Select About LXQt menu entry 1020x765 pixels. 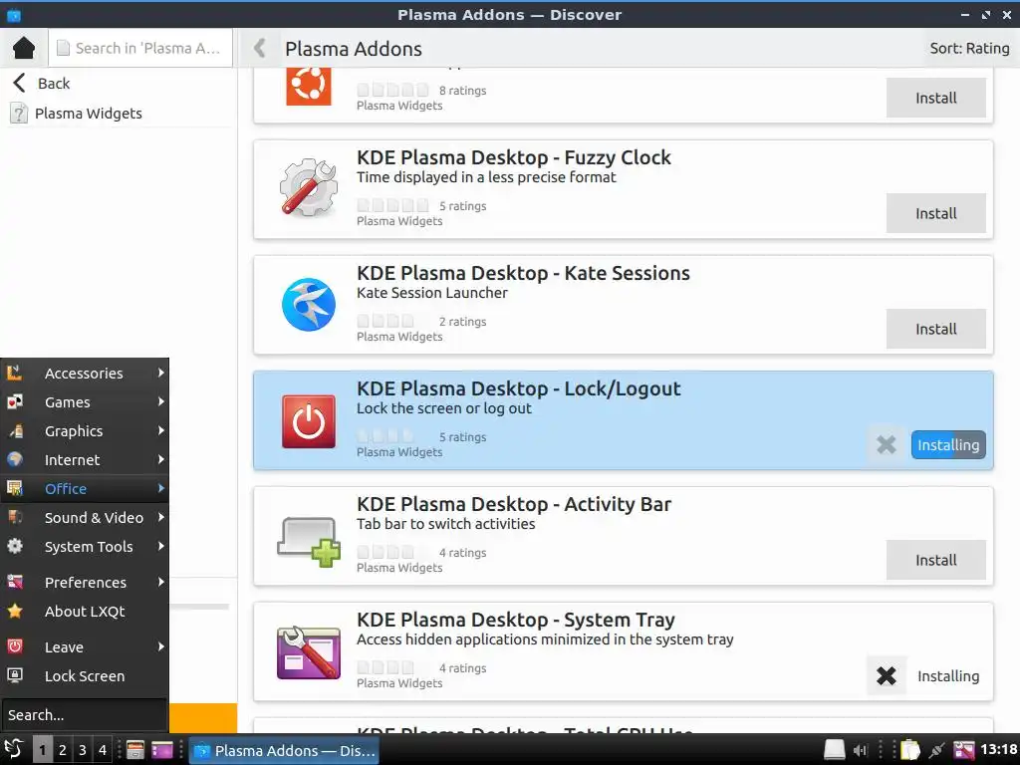85,612
